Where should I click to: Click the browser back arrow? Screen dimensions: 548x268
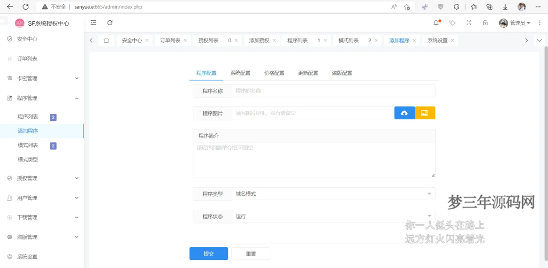tap(10, 6)
